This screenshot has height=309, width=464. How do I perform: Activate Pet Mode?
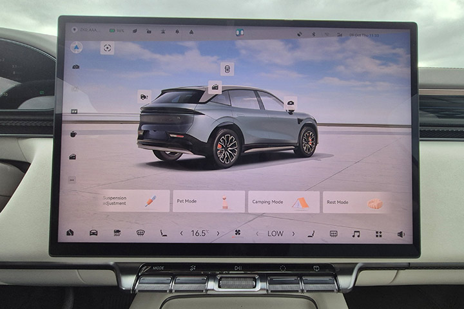click(209, 201)
